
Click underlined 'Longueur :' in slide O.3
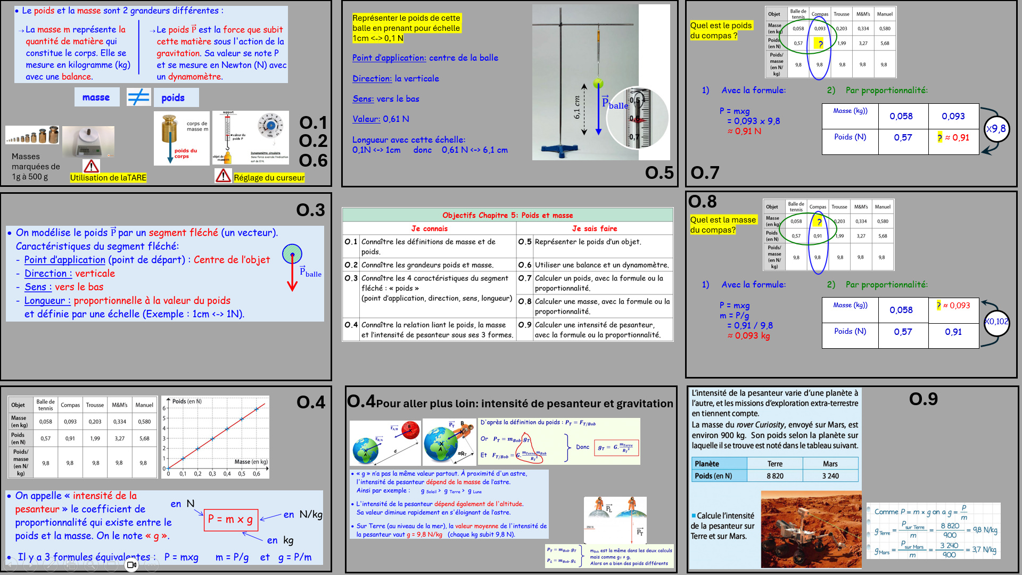click(47, 300)
